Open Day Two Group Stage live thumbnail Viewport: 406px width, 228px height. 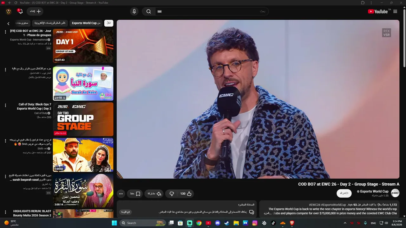(83, 119)
